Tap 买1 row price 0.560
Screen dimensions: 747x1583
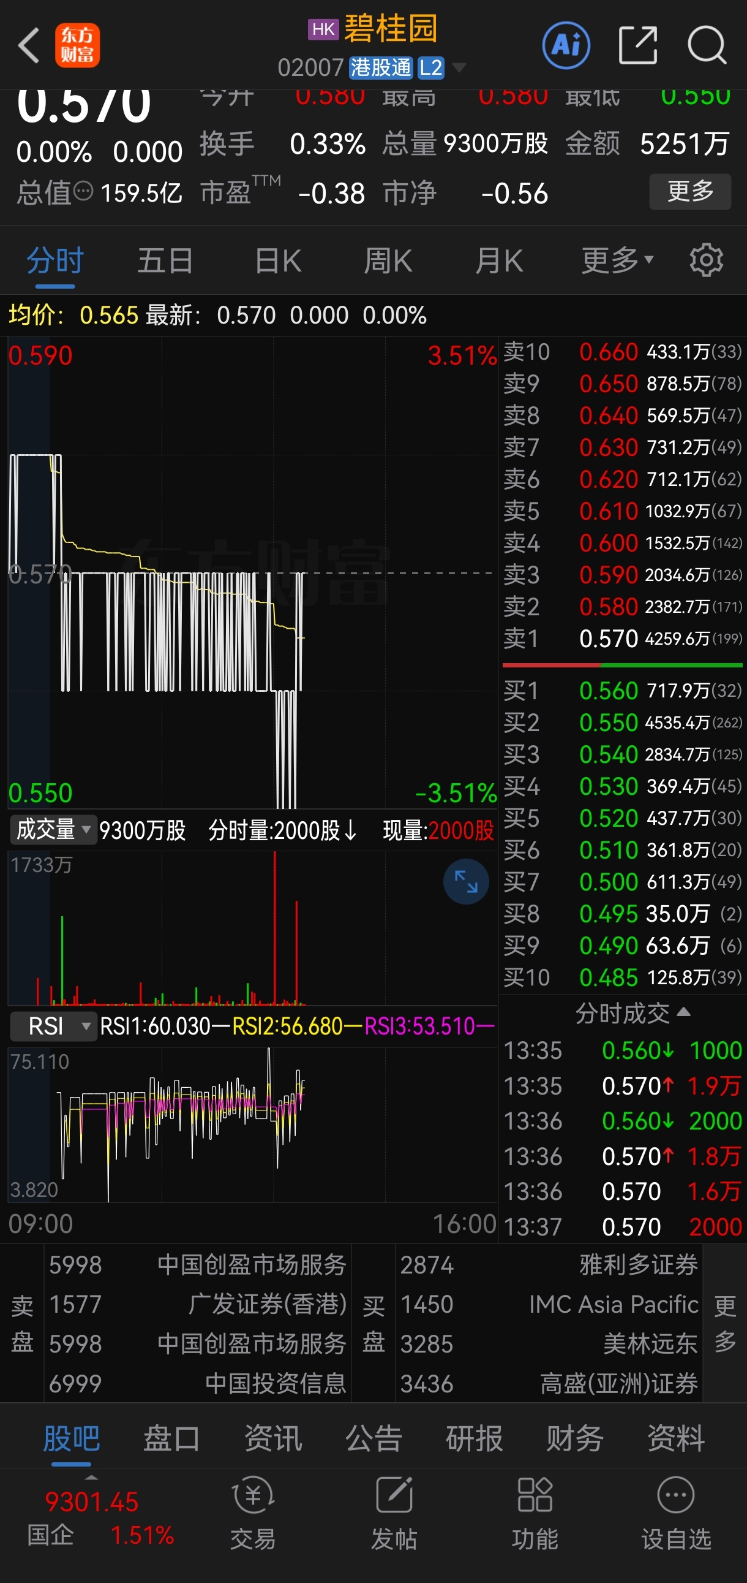click(x=608, y=691)
